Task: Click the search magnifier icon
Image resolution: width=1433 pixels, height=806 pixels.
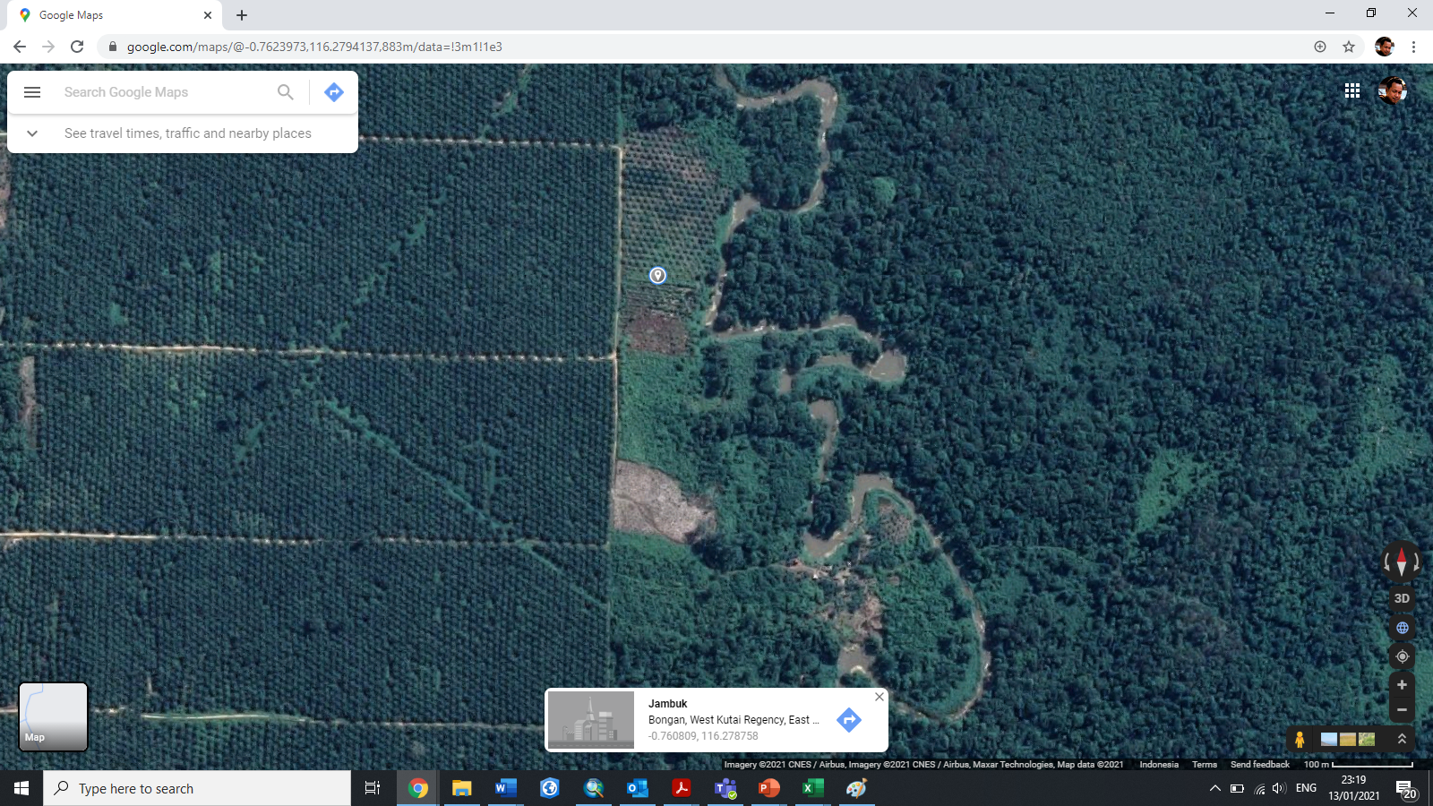Action: [x=285, y=92]
